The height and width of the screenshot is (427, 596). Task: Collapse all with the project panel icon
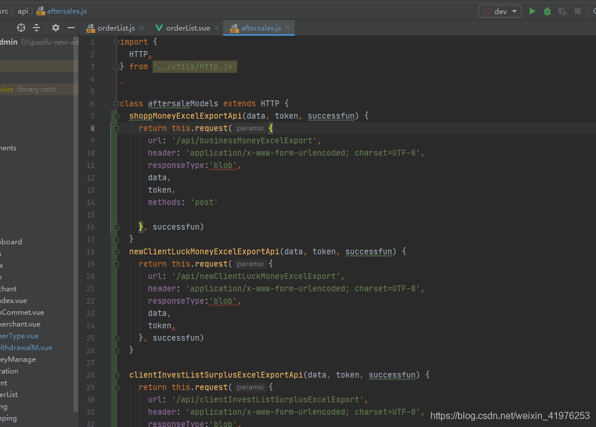[36, 28]
